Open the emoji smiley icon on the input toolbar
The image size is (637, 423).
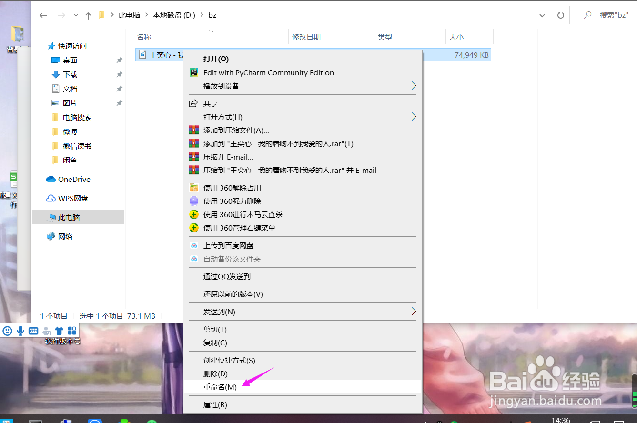point(7,331)
